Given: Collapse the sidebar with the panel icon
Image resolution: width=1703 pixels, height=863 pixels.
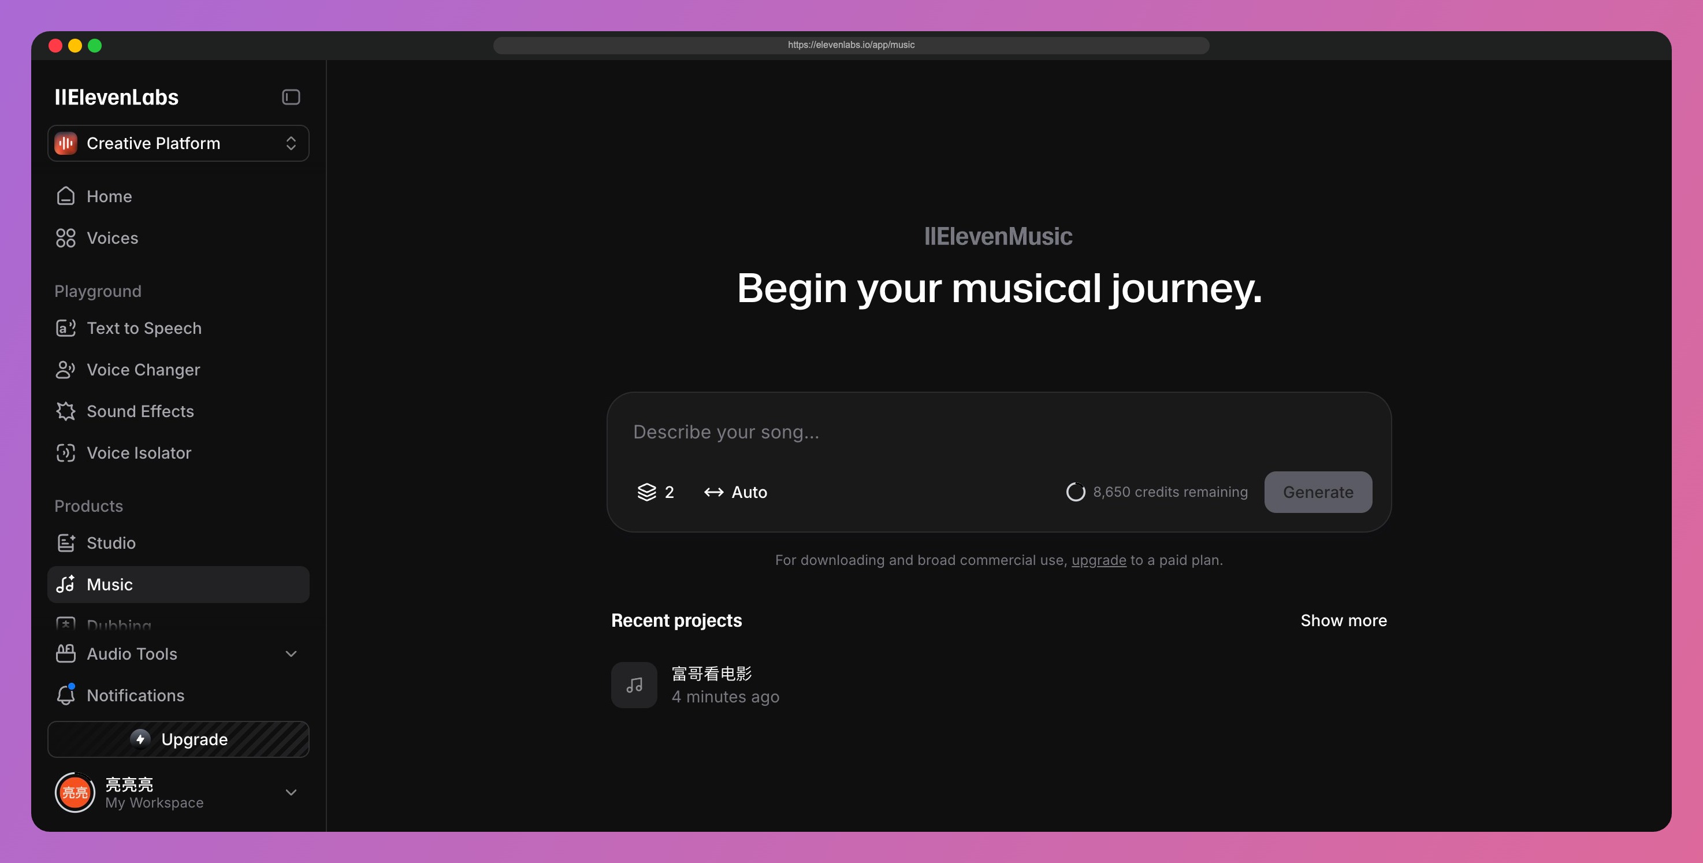Looking at the screenshot, I should (x=291, y=97).
